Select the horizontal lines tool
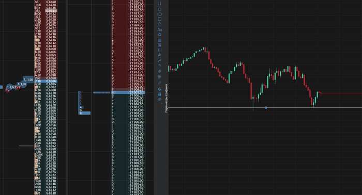The height and width of the screenshot is (195, 362). click(x=159, y=40)
